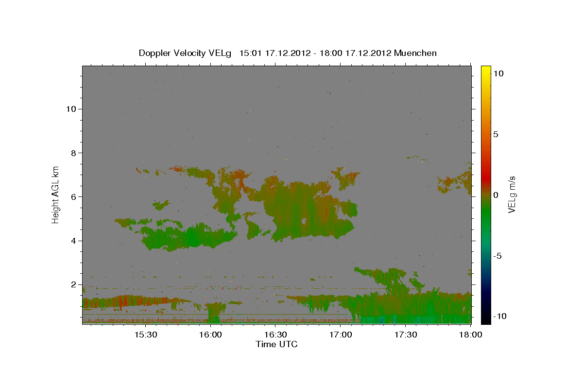Screen dimensions: 583x389
Task: Click the 17:30 time tick label
Action: click(406, 335)
